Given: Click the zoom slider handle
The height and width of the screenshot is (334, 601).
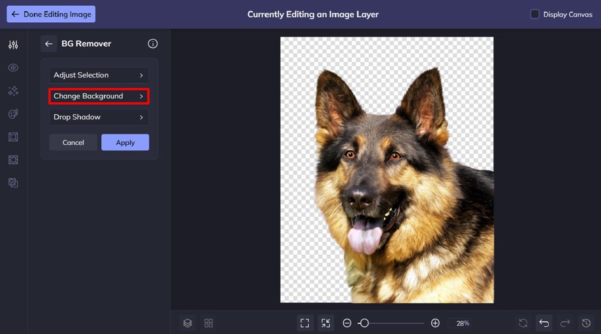Looking at the screenshot, I should pos(364,323).
